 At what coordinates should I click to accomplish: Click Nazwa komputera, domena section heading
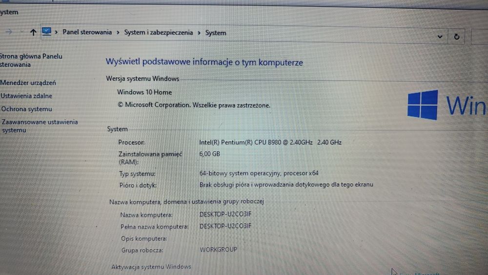click(x=186, y=202)
